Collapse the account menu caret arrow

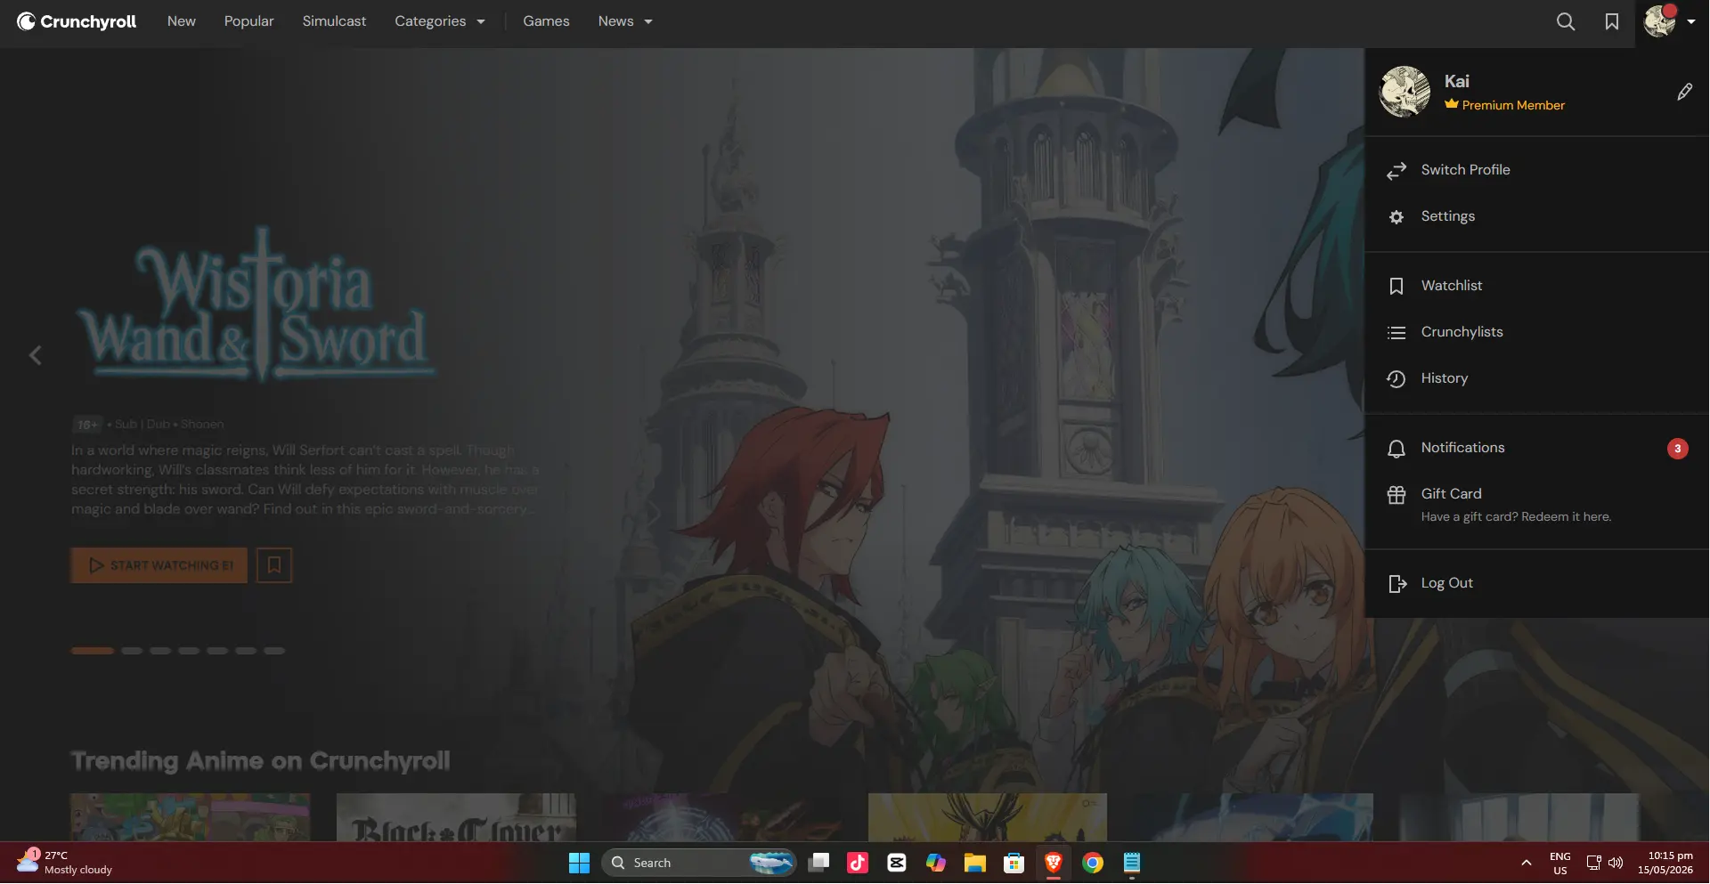(x=1690, y=22)
